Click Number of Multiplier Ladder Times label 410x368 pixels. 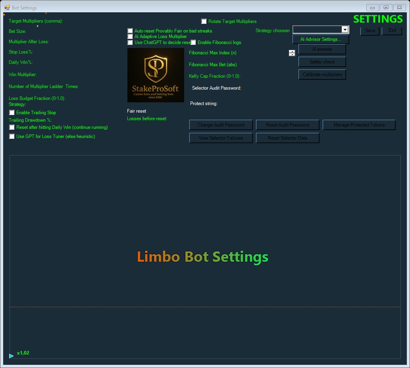coord(44,86)
